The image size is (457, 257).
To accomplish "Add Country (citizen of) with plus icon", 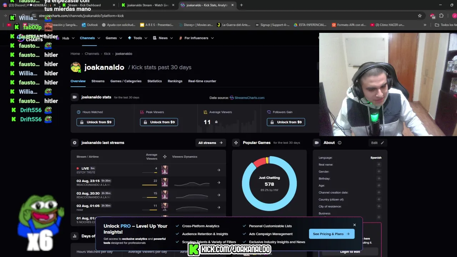I will click(x=379, y=200).
